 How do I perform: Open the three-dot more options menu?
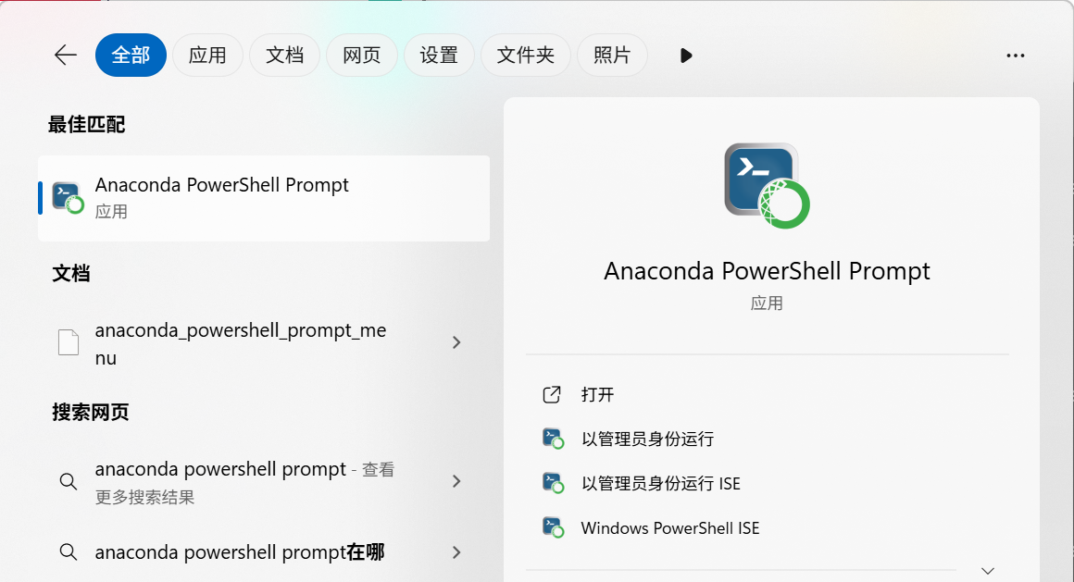click(x=1015, y=56)
